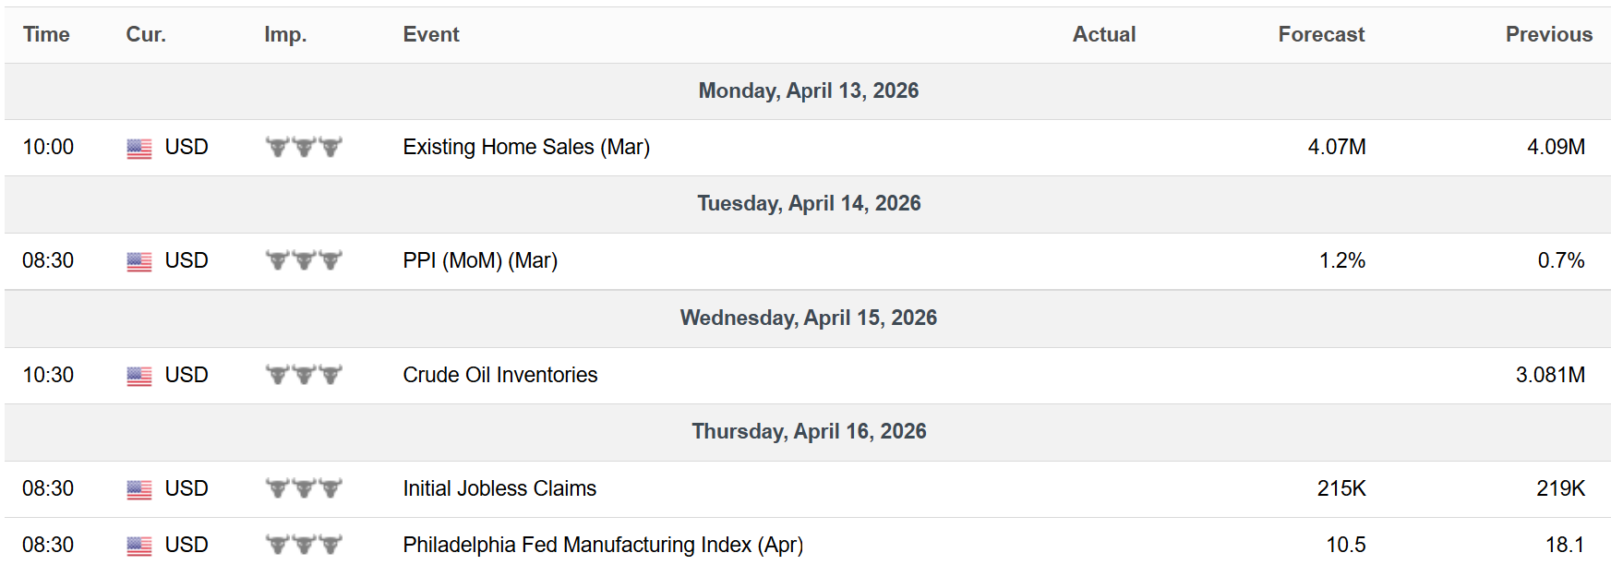The width and height of the screenshot is (1611, 577).
Task: Click bull importance icons for Philadelphia Fed Index
Action: click(x=304, y=545)
